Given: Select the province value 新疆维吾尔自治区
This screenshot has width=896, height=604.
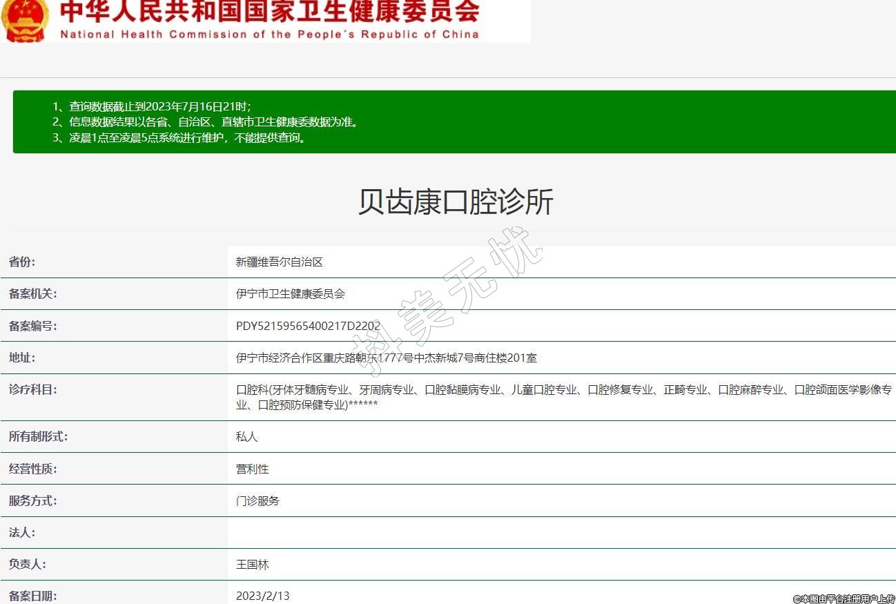Looking at the screenshot, I should [x=280, y=262].
